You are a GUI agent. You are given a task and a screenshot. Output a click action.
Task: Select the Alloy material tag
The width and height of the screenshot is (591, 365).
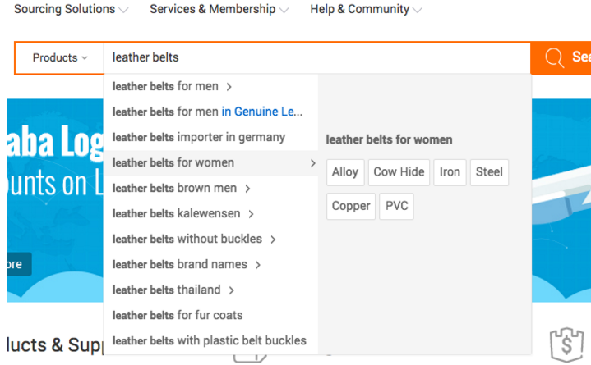point(345,172)
